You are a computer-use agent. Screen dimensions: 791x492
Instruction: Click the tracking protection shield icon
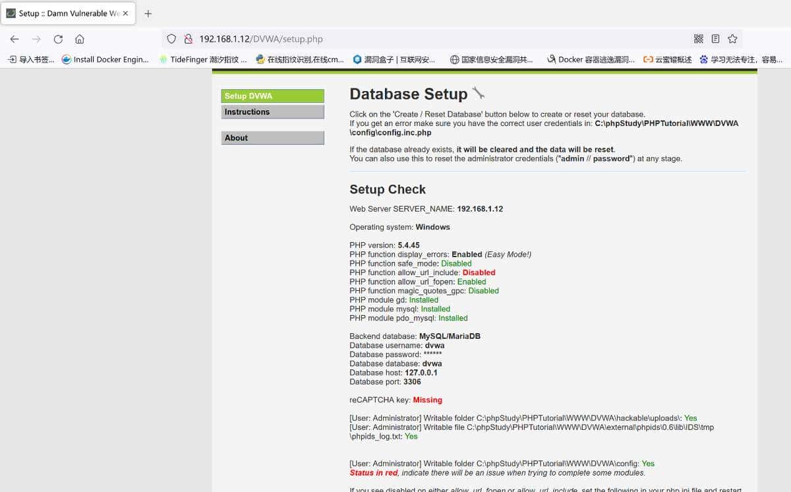pyautogui.click(x=171, y=39)
